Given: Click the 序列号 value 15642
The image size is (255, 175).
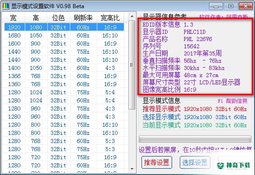Looking at the screenshot, I should tap(191, 46).
